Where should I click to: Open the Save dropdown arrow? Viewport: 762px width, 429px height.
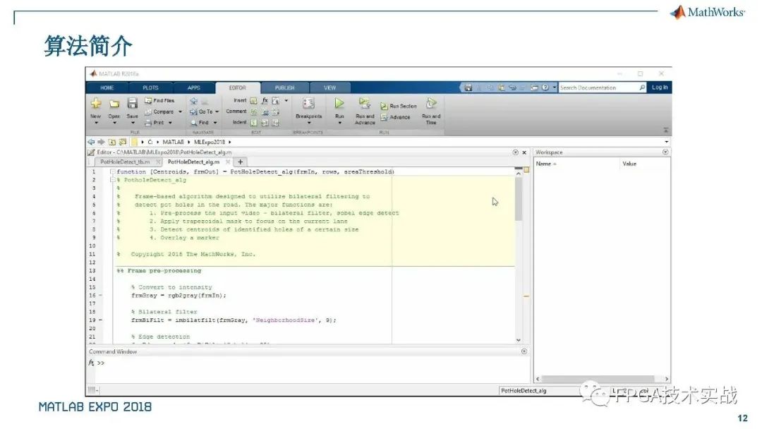point(132,123)
